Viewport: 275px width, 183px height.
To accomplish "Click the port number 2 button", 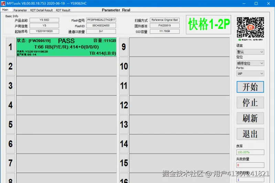I will pyautogui.click(x=11, y=66).
